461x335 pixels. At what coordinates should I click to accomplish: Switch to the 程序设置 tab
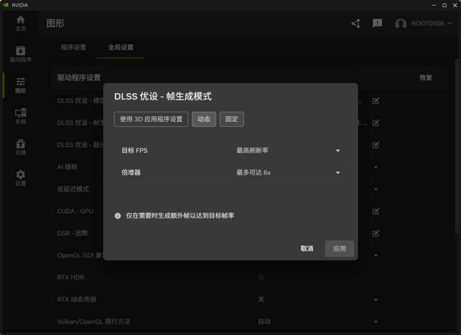click(73, 47)
